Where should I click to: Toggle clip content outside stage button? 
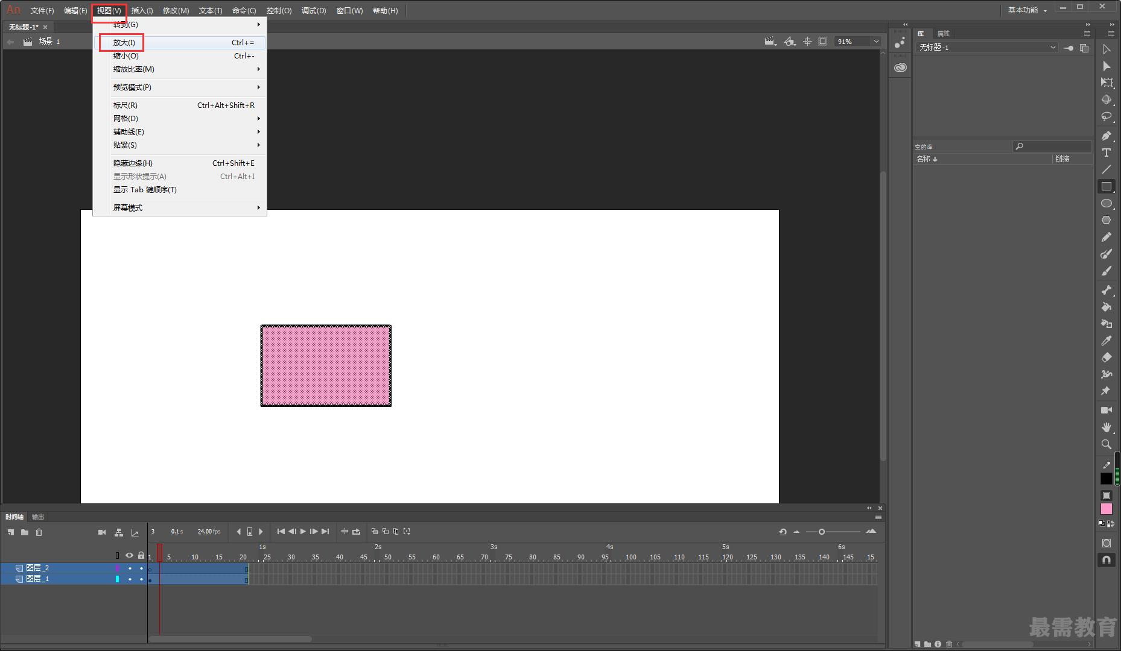click(x=822, y=42)
